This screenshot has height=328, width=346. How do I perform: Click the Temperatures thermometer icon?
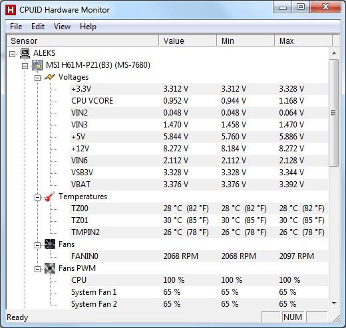(x=50, y=197)
